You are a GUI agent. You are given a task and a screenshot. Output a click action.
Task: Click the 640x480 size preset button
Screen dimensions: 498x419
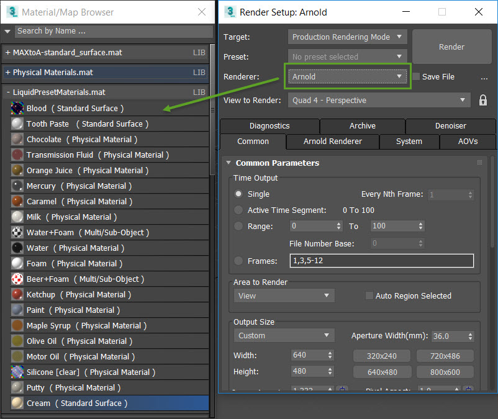tap(383, 372)
